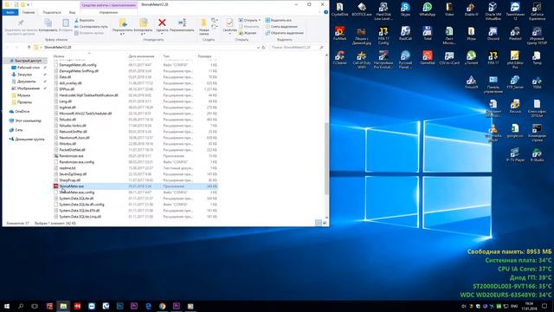
Task: Open Downloads (Загрузки) in navigation pane
Action: tap(24, 75)
